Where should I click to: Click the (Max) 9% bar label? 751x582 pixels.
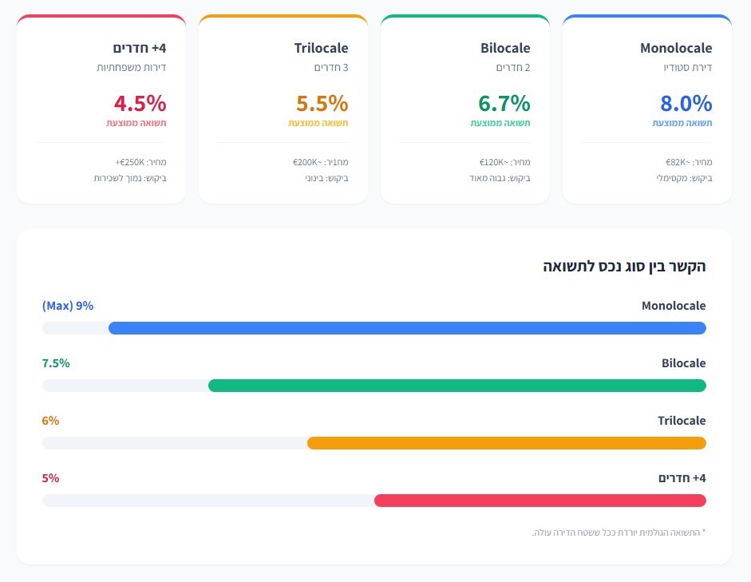68,306
